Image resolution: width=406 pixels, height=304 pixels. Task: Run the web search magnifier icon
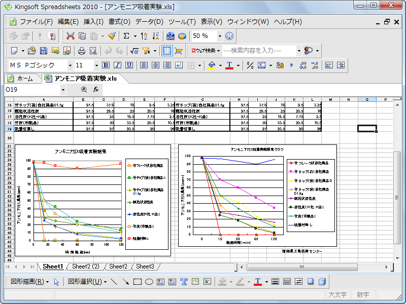tap(309, 51)
